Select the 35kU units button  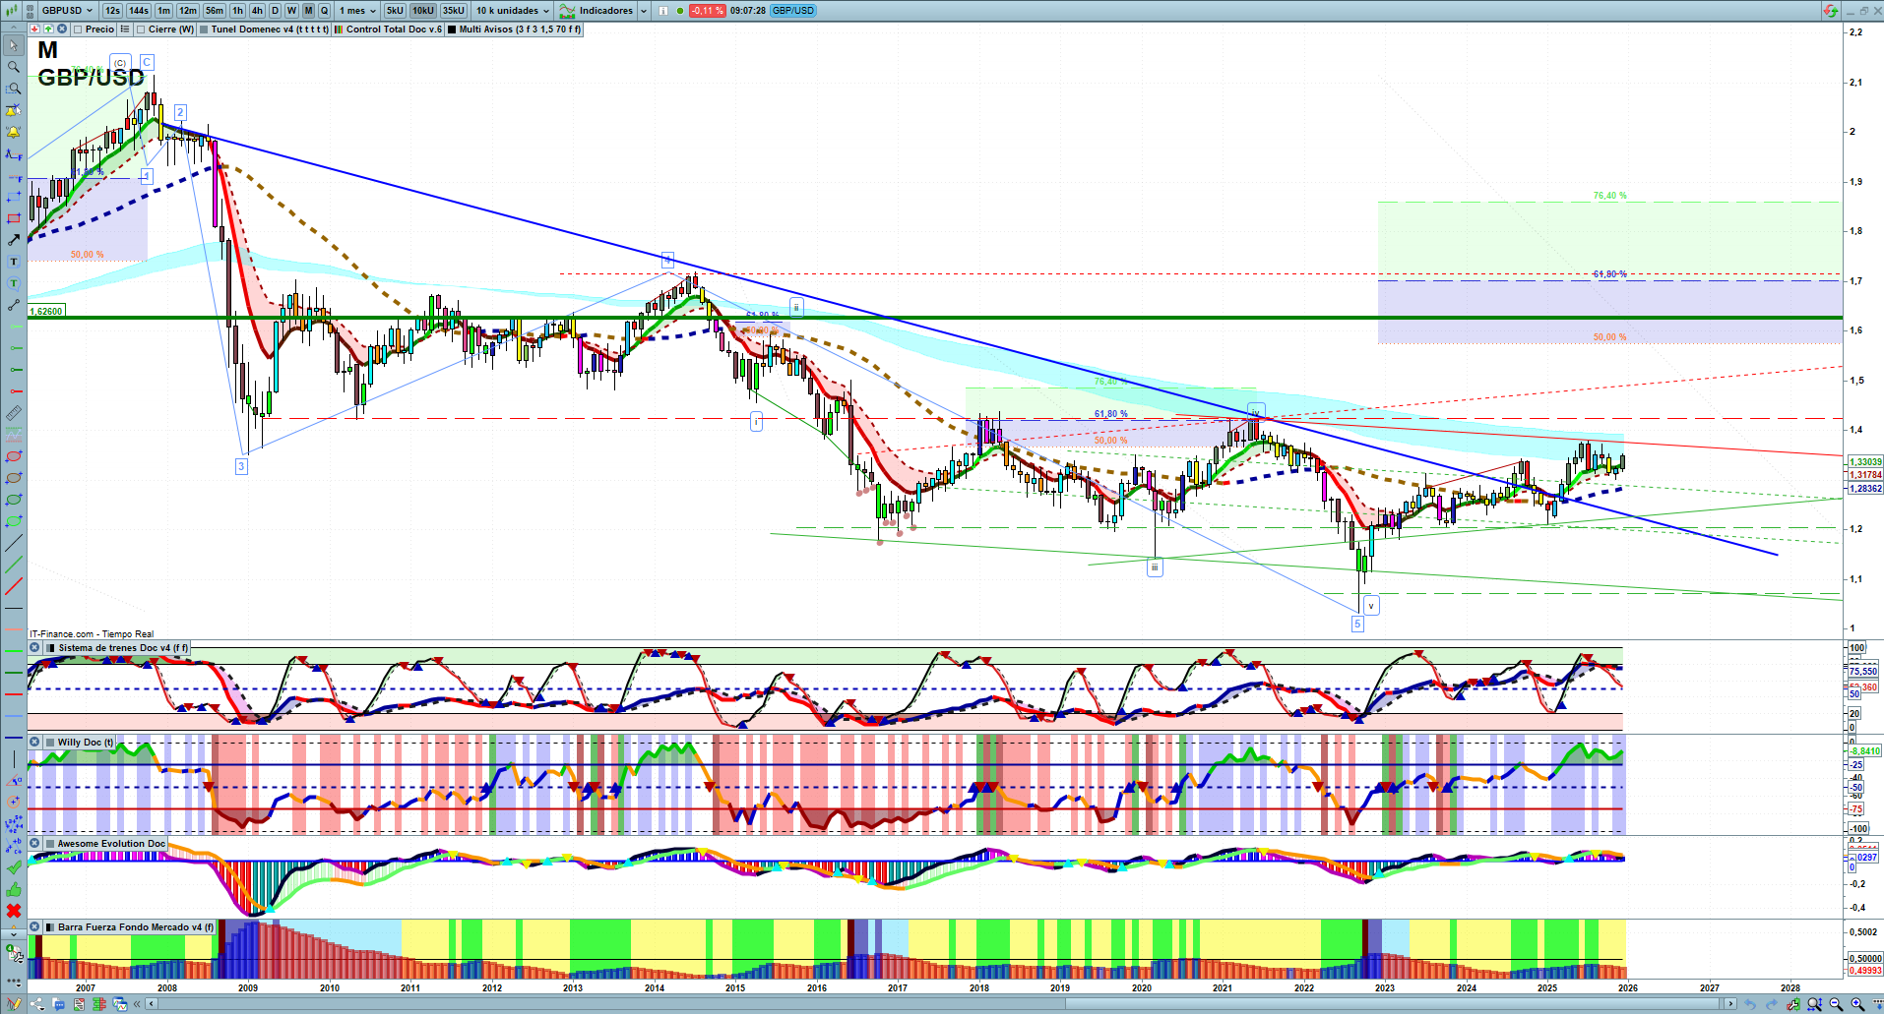coord(454,11)
